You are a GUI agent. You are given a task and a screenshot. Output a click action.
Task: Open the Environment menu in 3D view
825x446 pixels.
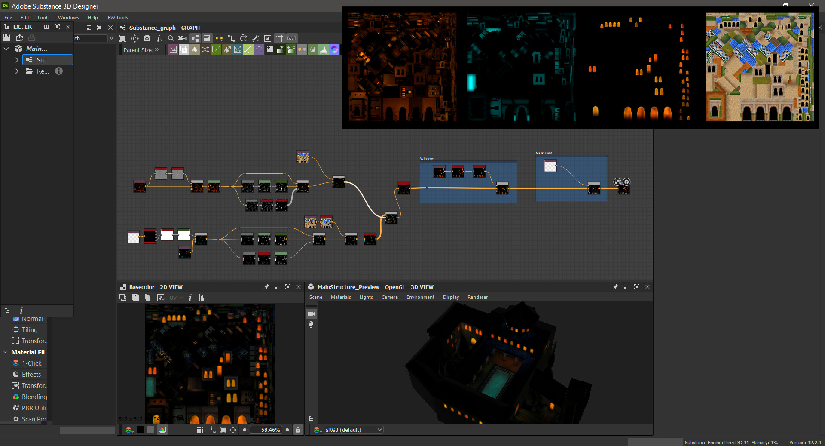420,297
